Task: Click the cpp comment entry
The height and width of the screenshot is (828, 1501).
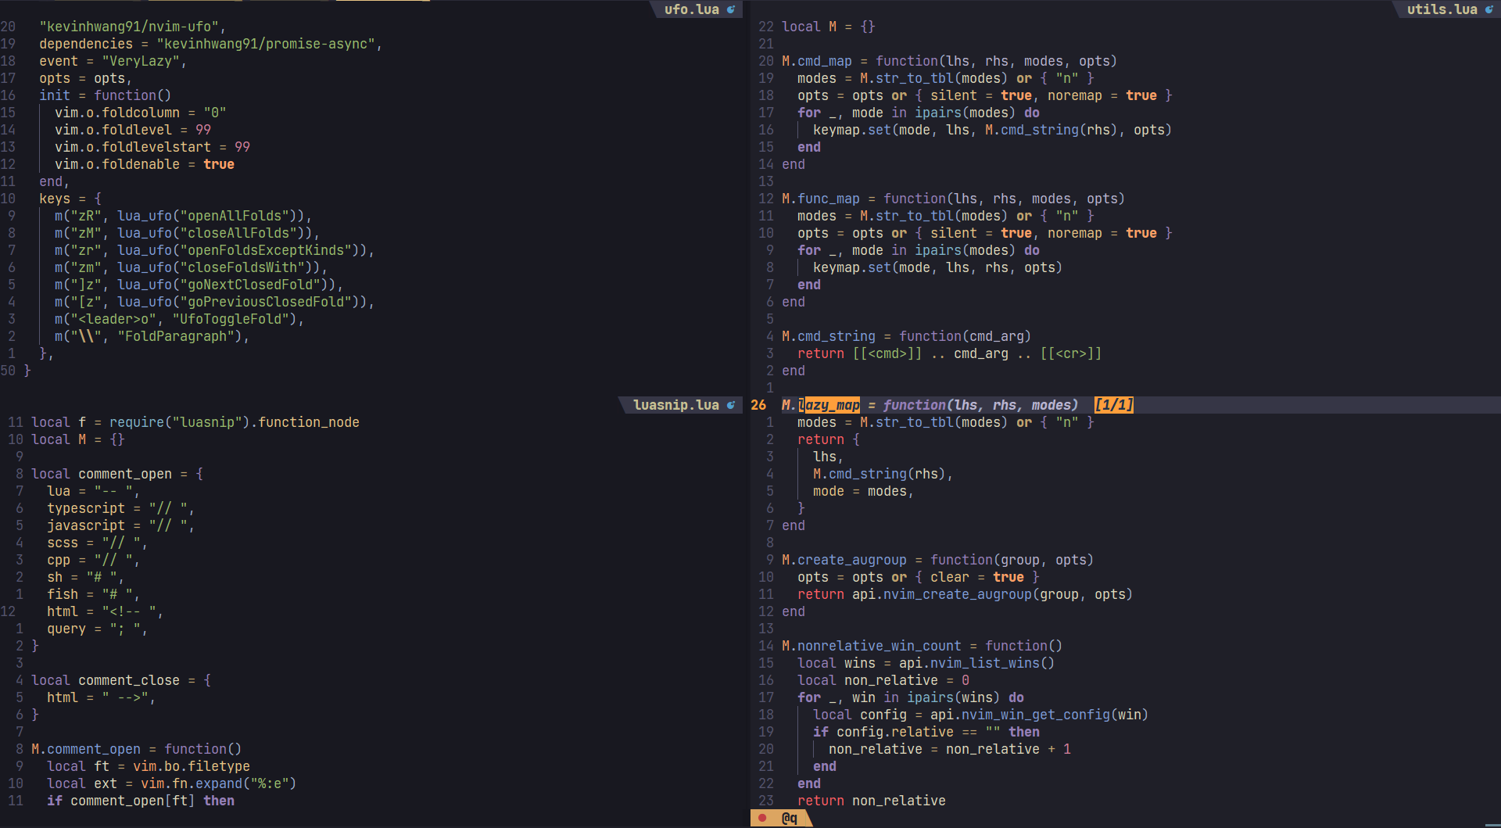Action: coord(94,560)
